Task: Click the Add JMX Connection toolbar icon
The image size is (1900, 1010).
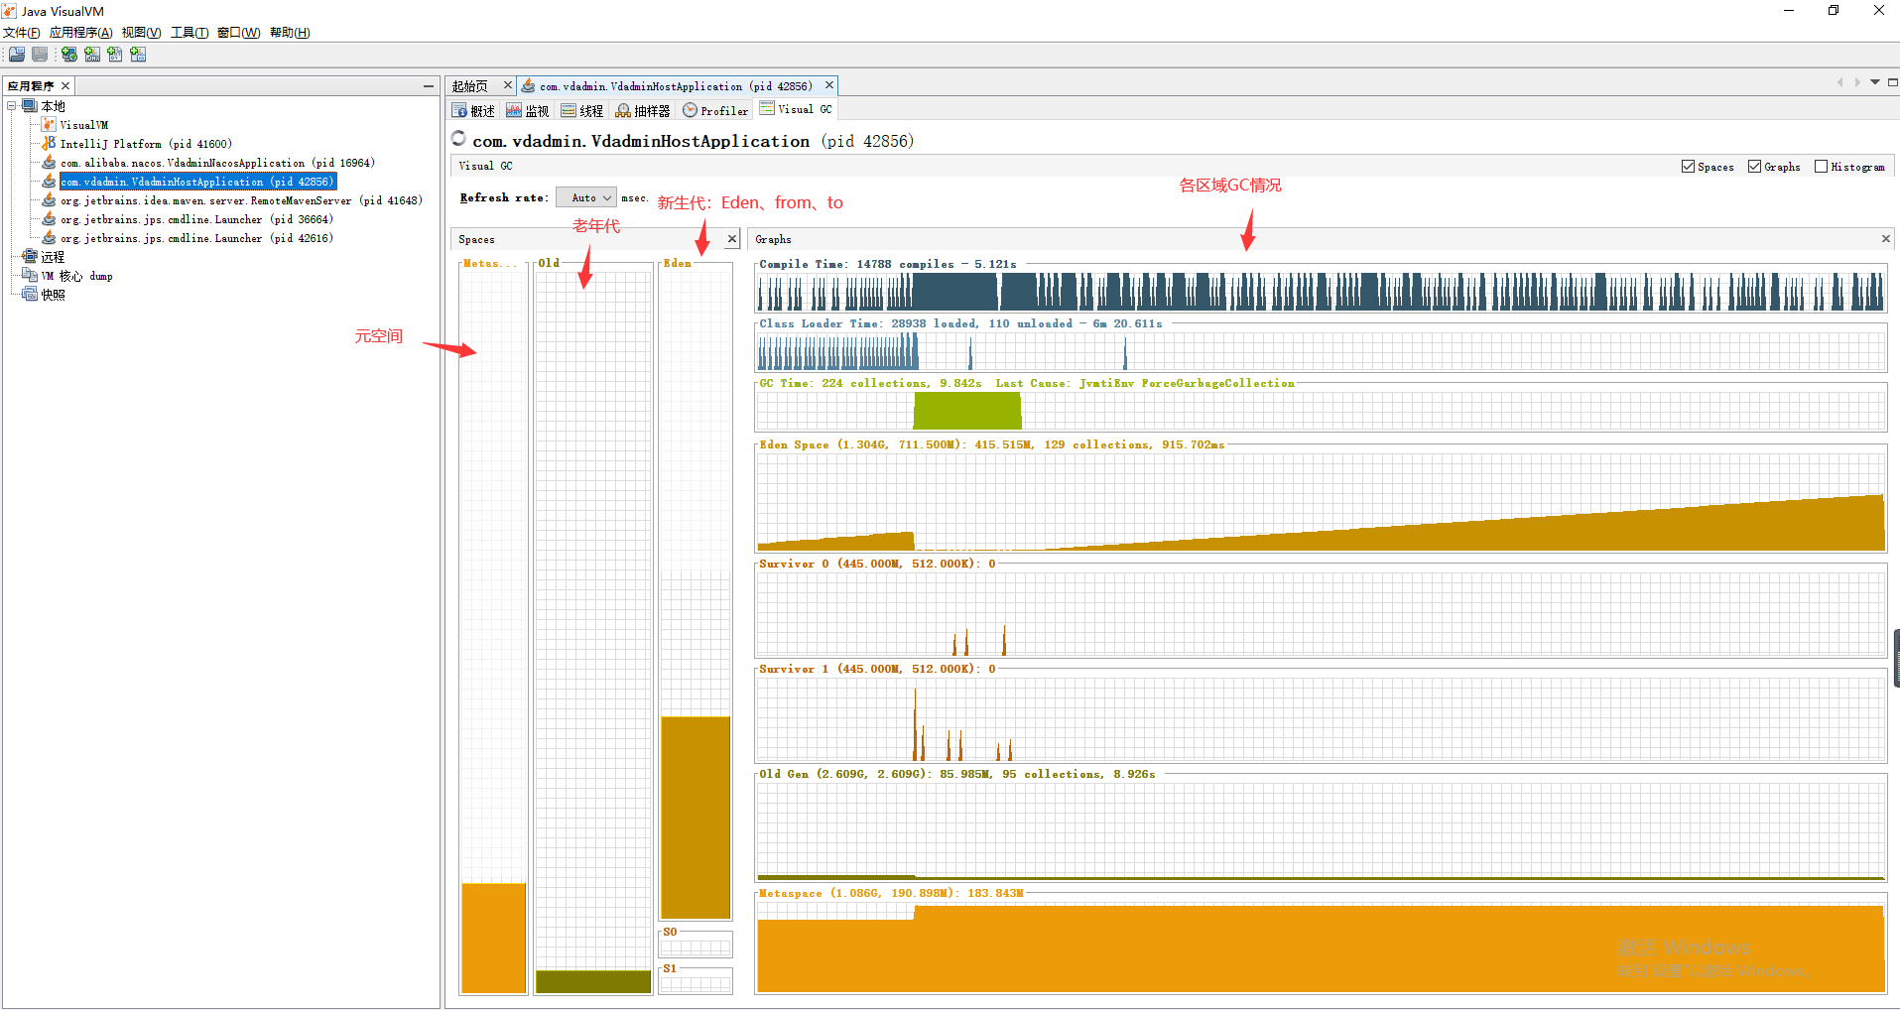Action: pyautogui.click(x=92, y=54)
